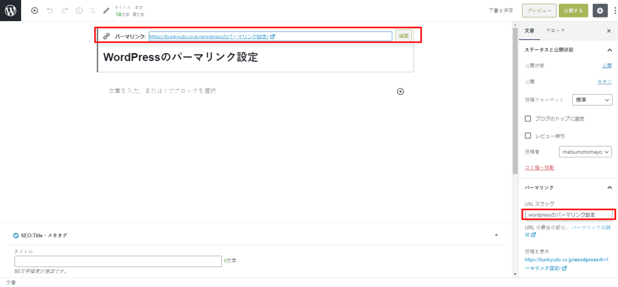
Task: Select the 文書 tab
Action: pyautogui.click(x=529, y=30)
